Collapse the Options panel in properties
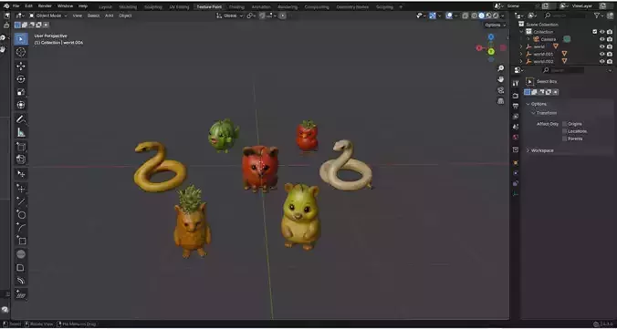Viewport: 617px width, 329px height. [x=528, y=104]
